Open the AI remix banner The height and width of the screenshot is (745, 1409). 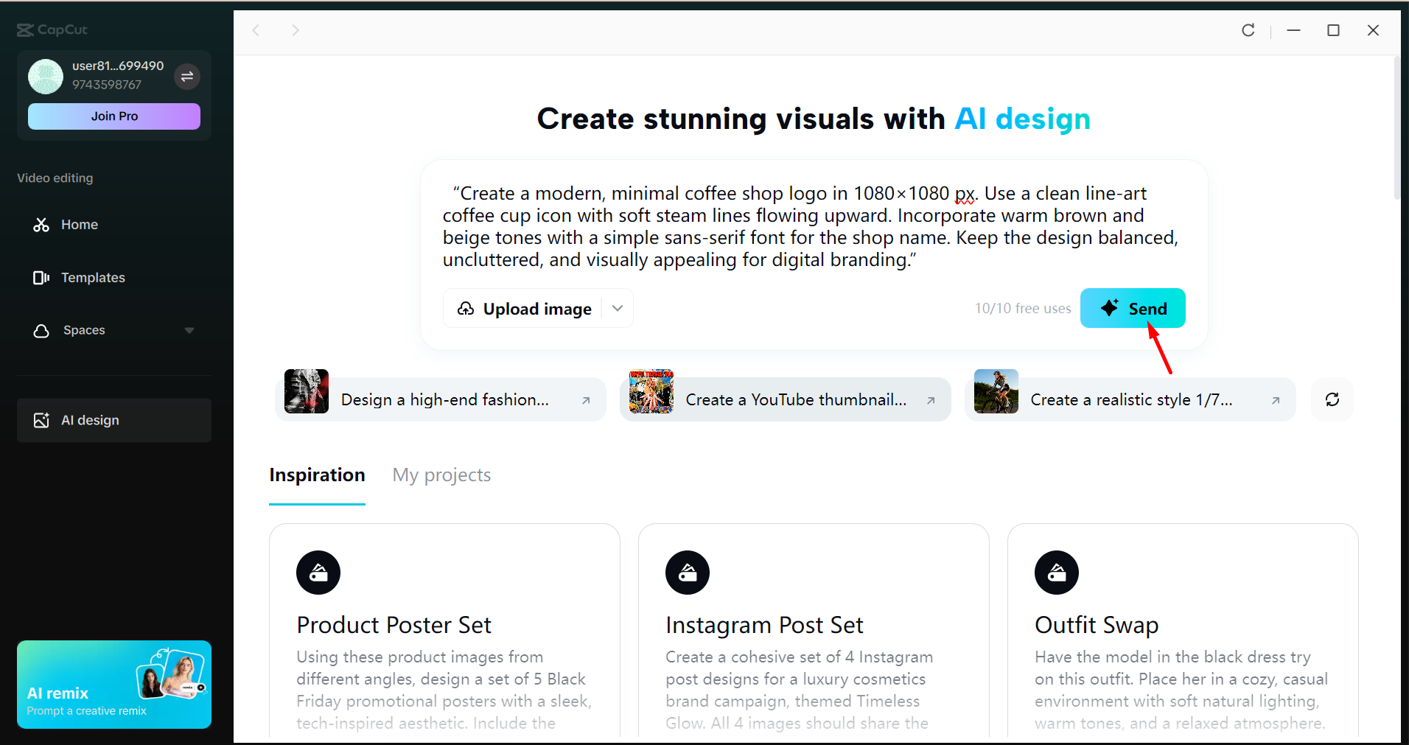(114, 685)
